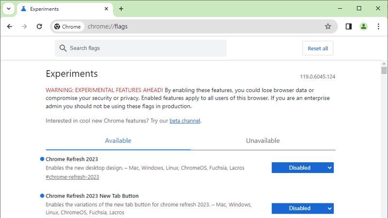Open Chrome Refresh 2023 Disabled dropdown
The image size is (388, 218).
point(303,168)
